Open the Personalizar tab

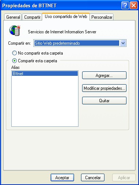point(102,17)
